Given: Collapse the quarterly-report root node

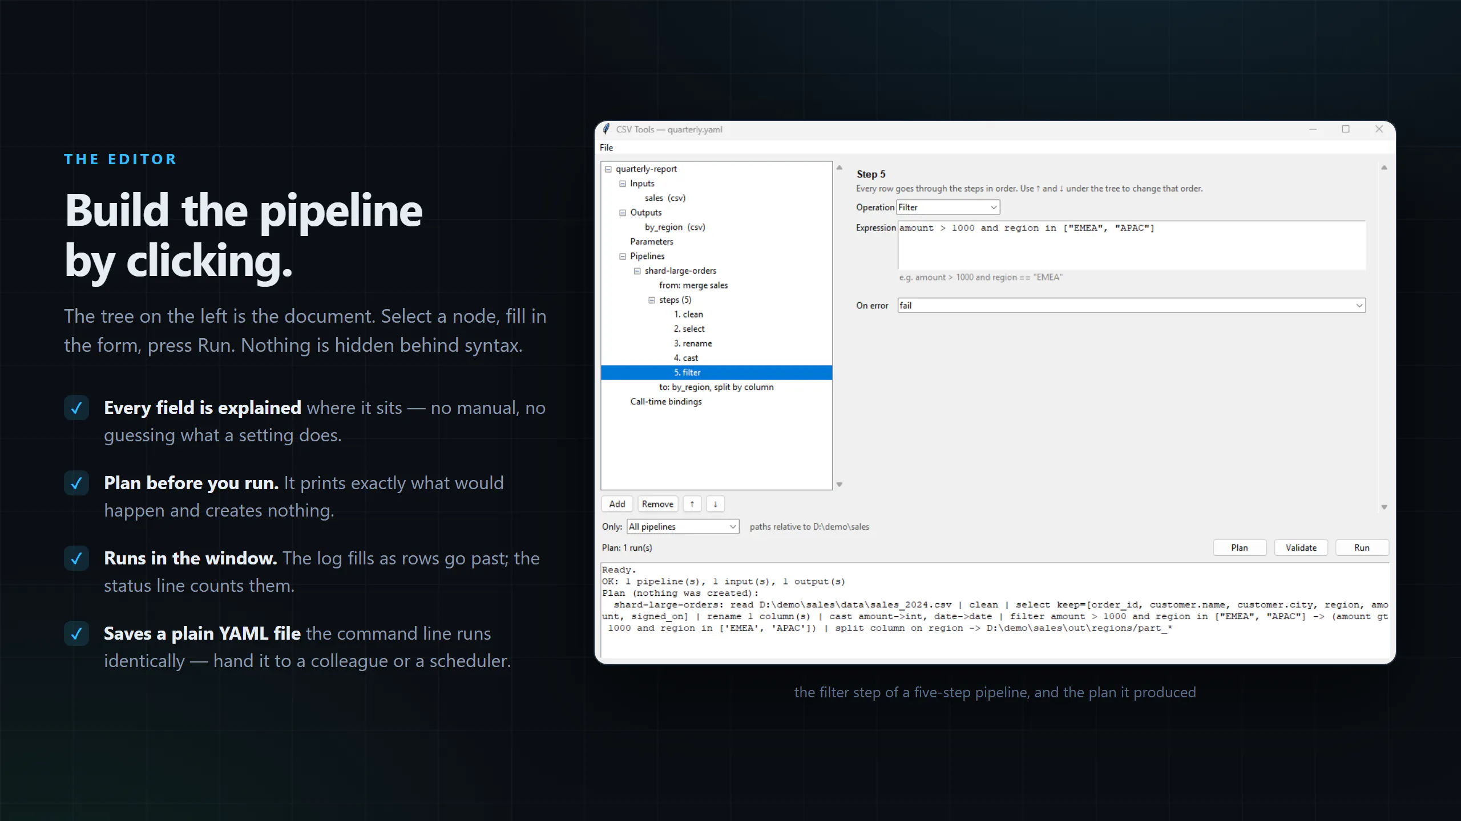Looking at the screenshot, I should (x=608, y=169).
